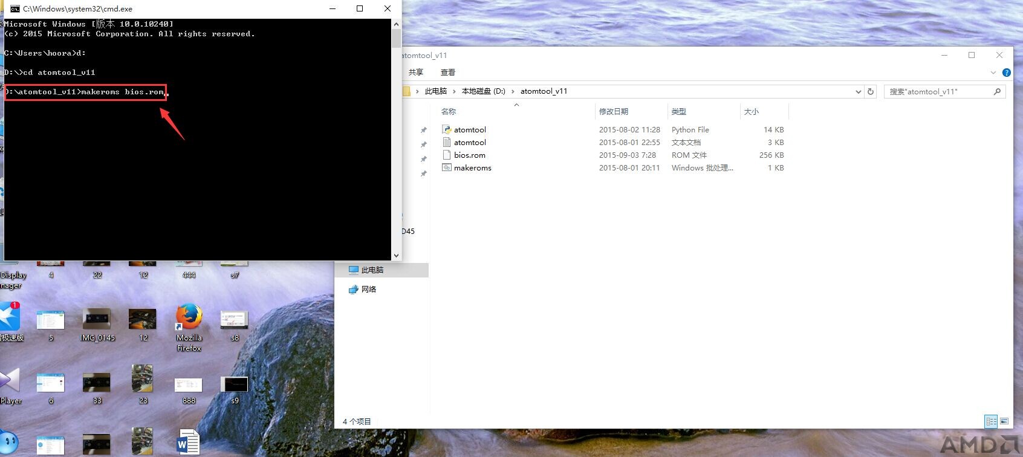Select the s8 desktop screenshot icon
The width and height of the screenshot is (1023, 457).
point(235,326)
